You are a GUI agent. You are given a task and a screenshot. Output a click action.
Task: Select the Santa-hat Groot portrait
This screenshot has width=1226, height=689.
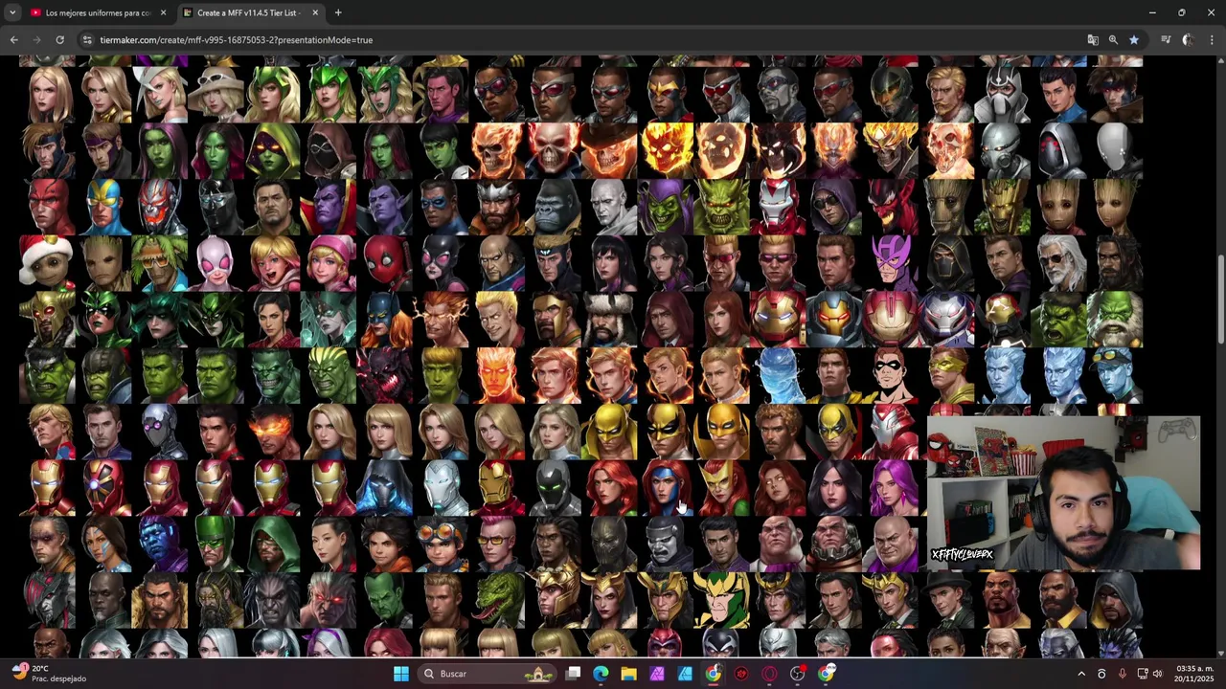tap(47, 262)
